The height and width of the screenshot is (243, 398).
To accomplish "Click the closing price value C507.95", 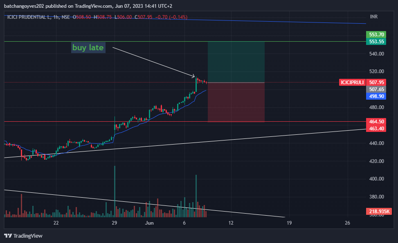I will 144,17.
